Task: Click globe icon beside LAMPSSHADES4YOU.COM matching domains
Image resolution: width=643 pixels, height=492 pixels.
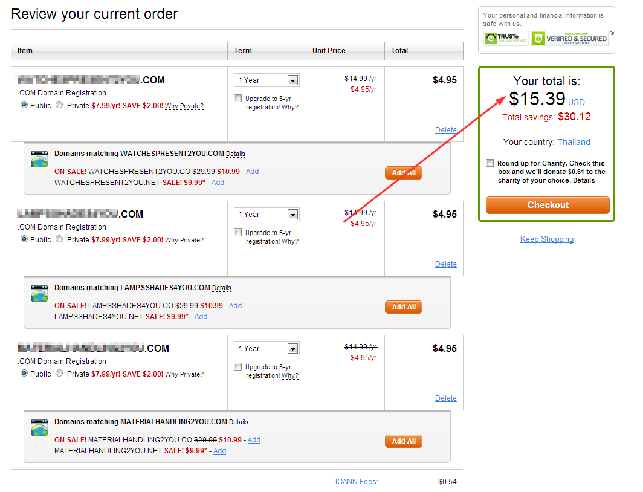Action: click(39, 293)
